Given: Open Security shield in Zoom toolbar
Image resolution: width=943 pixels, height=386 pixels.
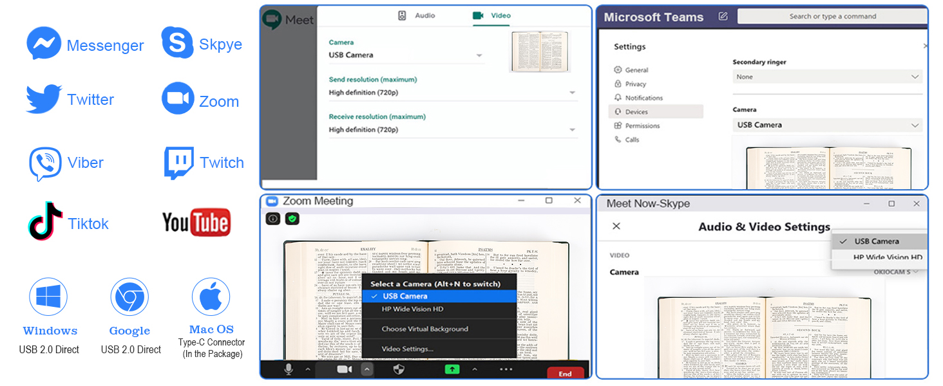Looking at the screenshot, I should (399, 369).
